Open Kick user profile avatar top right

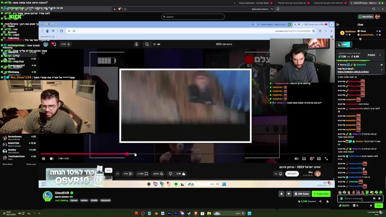pos(378,17)
